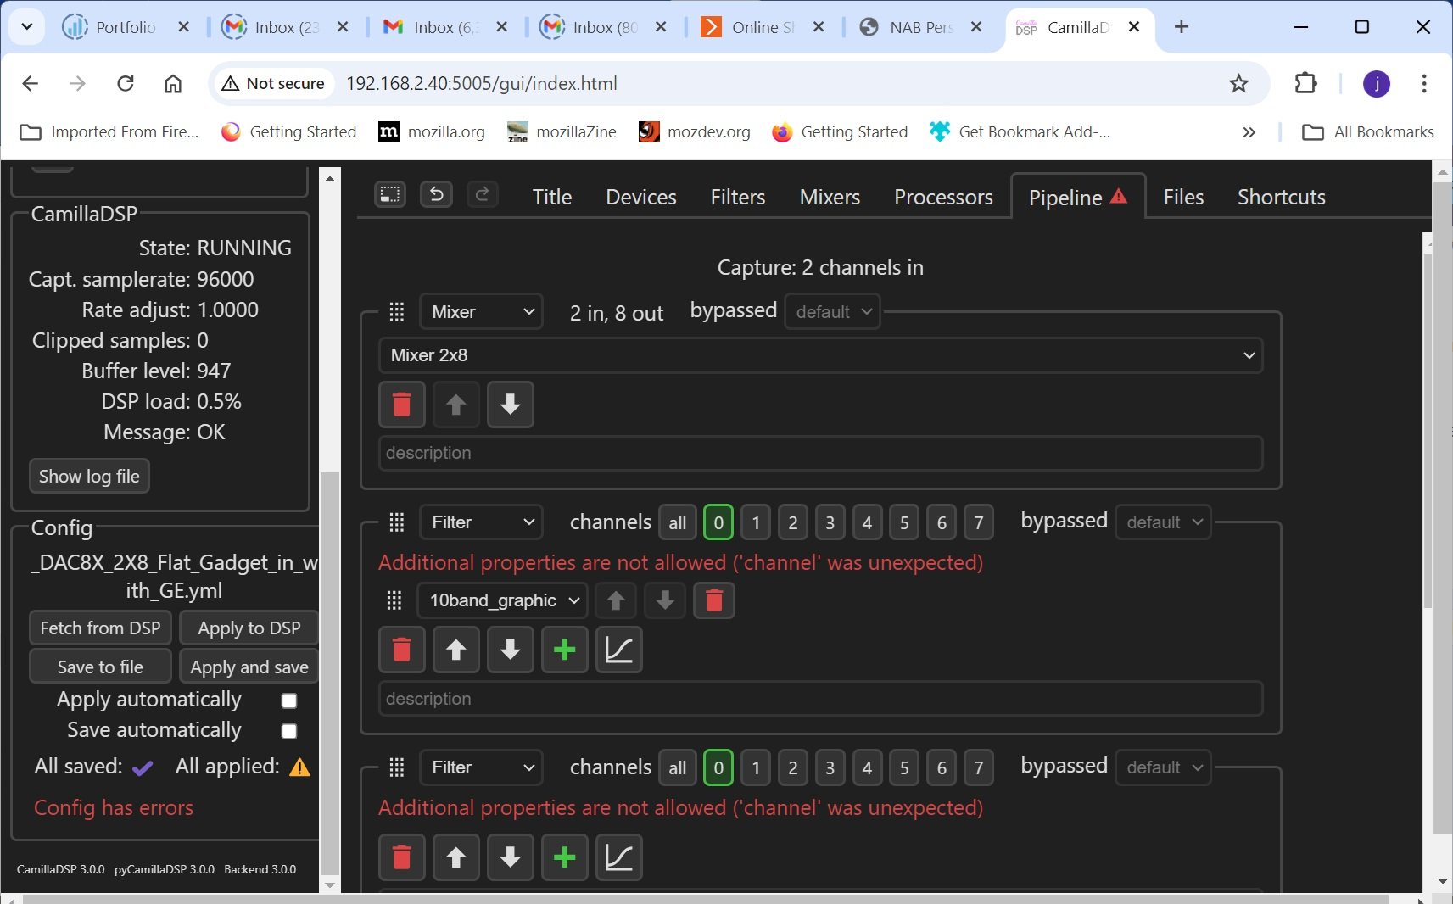Click Save to file
The width and height of the screenshot is (1453, 904).
tap(100, 667)
